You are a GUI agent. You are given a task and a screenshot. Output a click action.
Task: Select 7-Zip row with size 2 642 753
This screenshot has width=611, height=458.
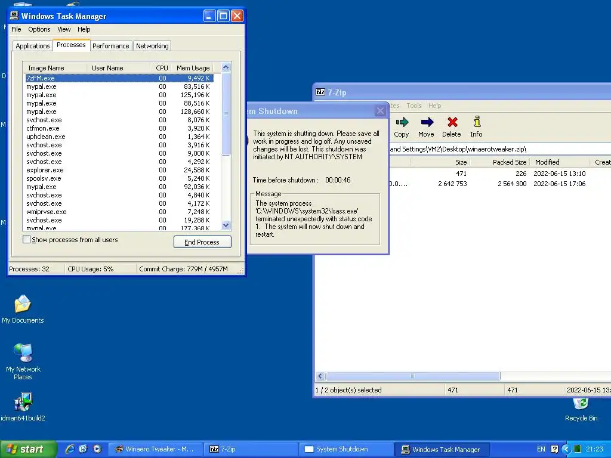click(x=500, y=184)
